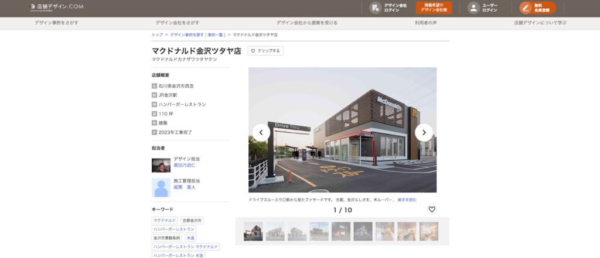The height and width of the screenshot is (258, 600).
Task: Open デザイン会社をさがす menu
Action: pyautogui.click(x=177, y=23)
